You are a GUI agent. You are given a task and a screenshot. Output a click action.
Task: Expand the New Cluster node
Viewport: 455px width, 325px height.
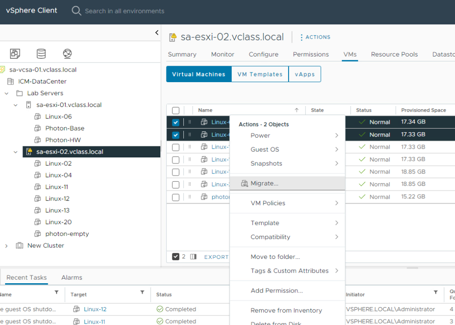tap(6, 246)
